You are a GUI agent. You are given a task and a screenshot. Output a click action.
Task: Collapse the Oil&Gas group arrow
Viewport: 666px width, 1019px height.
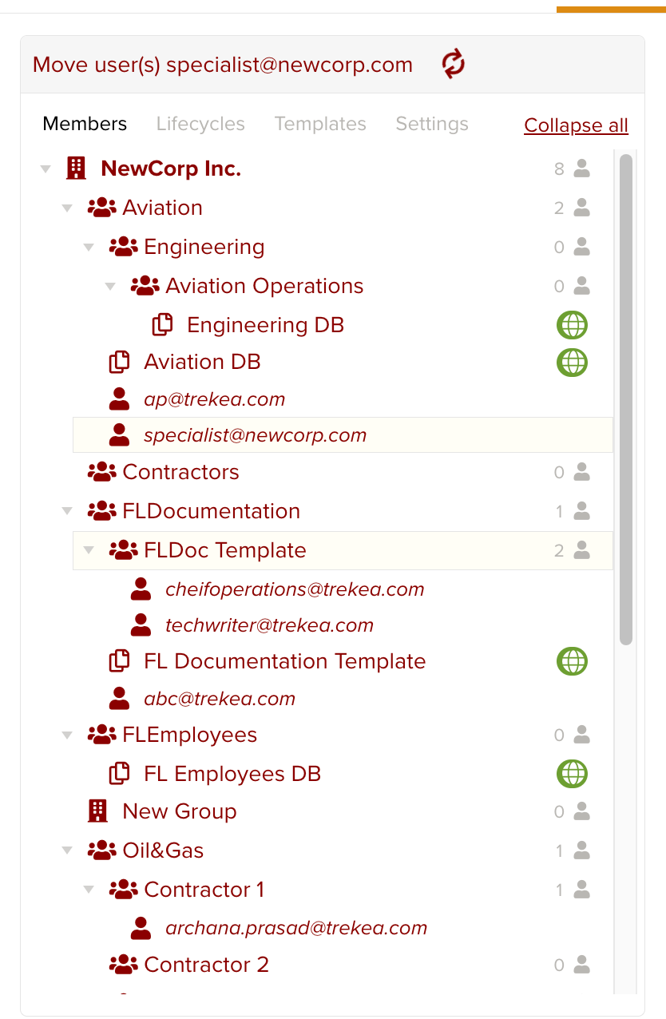click(x=67, y=850)
